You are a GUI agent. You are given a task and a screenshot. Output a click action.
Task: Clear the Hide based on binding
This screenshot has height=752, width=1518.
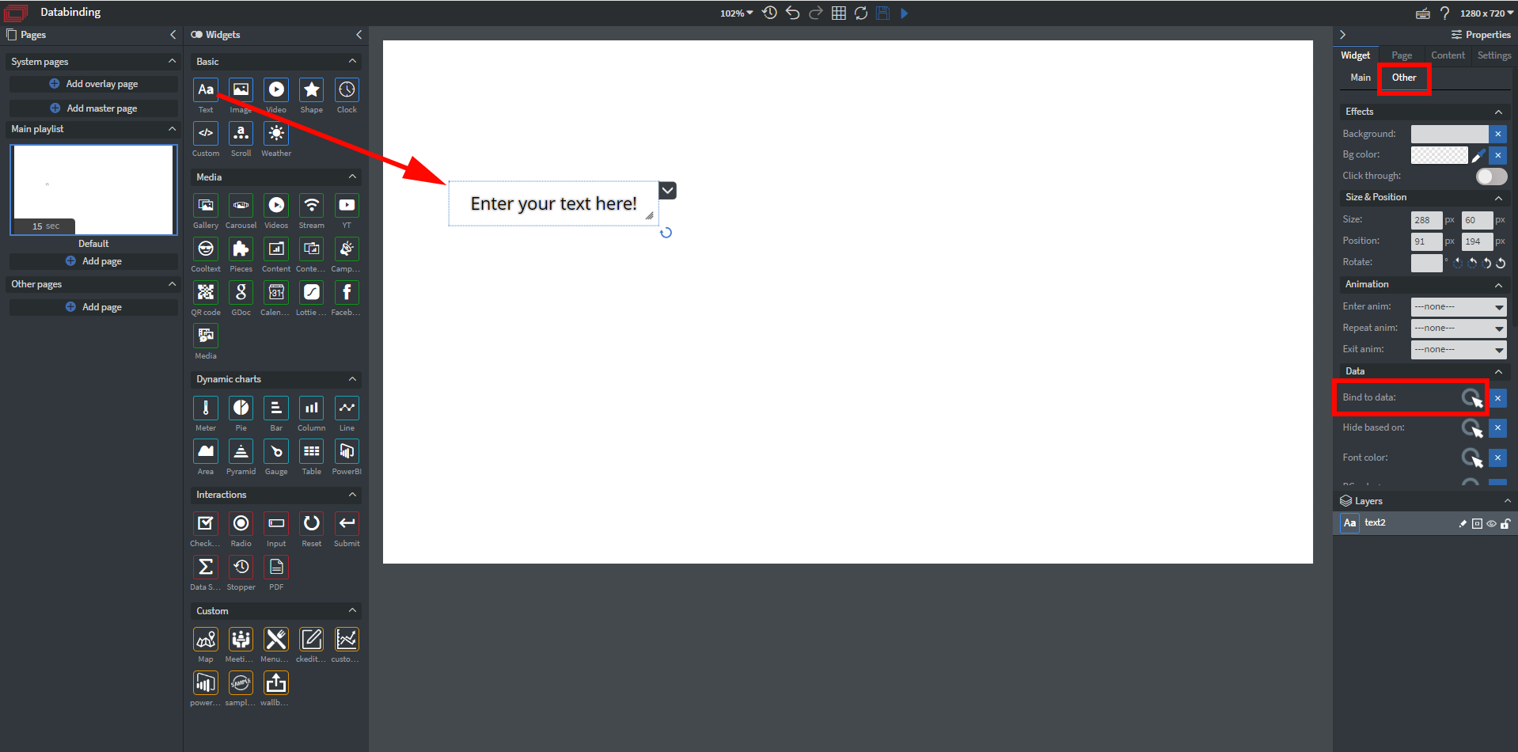pos(1497,428)
